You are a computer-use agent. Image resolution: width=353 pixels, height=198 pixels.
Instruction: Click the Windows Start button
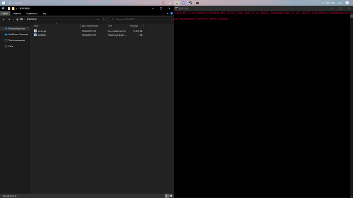tap(3, 3)
